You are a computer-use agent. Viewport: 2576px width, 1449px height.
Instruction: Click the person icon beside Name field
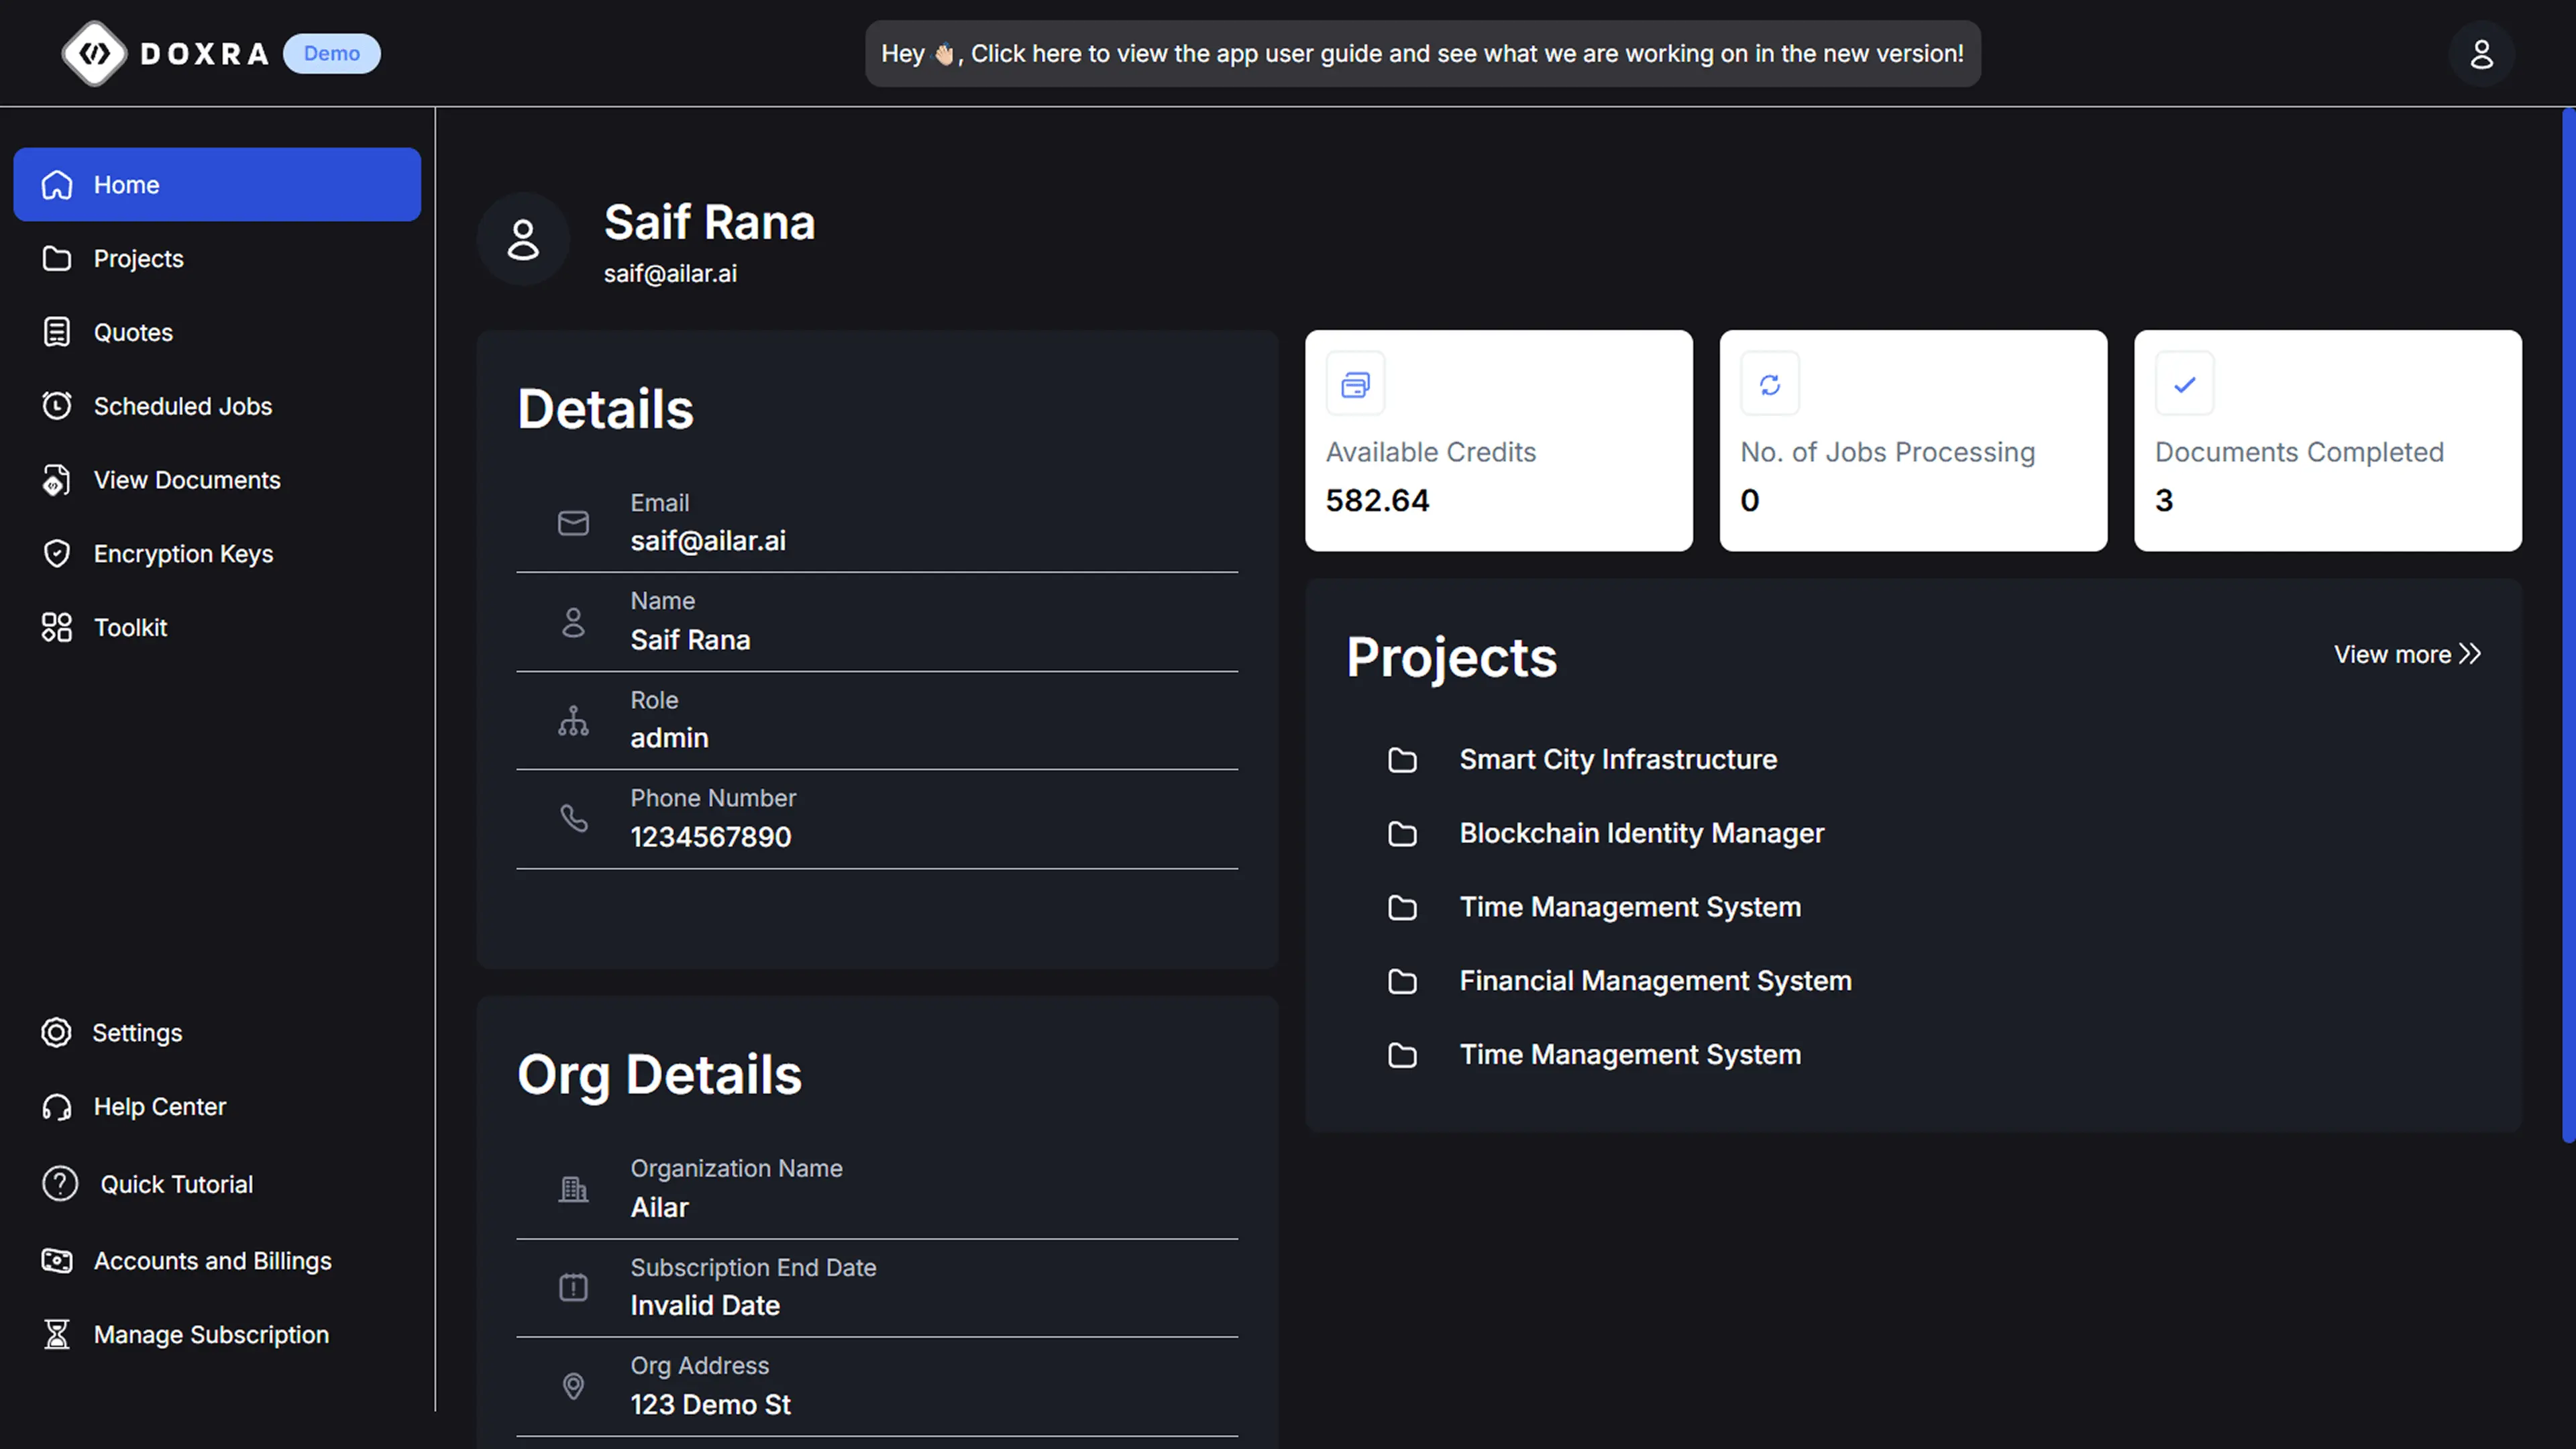click(x=573, y=622)
